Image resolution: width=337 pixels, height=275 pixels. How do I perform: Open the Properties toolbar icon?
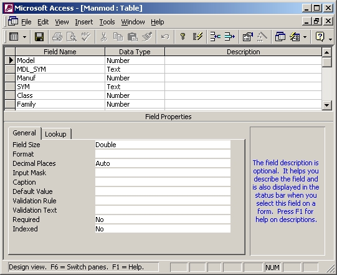point(247,37)
